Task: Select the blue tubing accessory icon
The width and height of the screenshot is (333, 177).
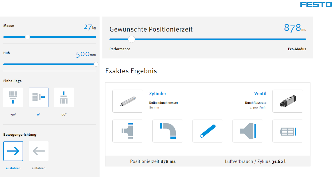Action: (x=208, y=131)
